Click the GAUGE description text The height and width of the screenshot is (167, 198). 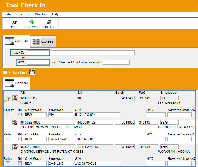tap(26, 103)
